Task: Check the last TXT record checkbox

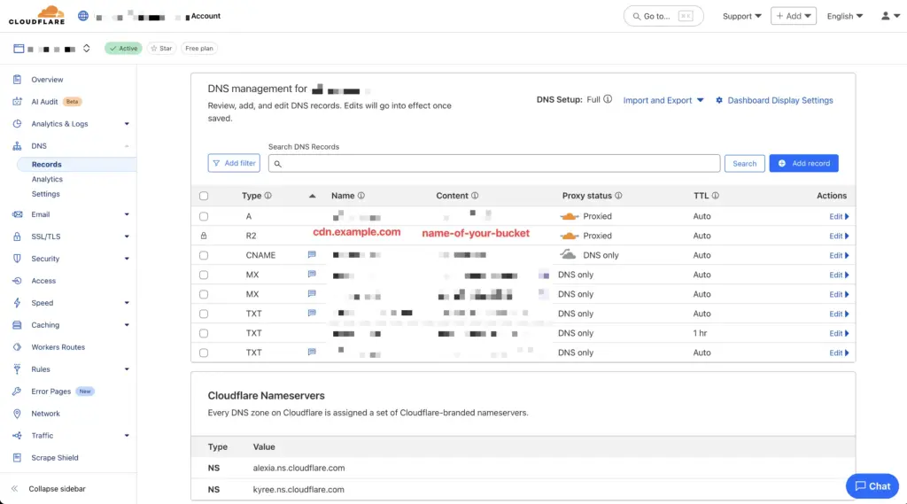Action: pyautogui.click(x=204, y=353)
